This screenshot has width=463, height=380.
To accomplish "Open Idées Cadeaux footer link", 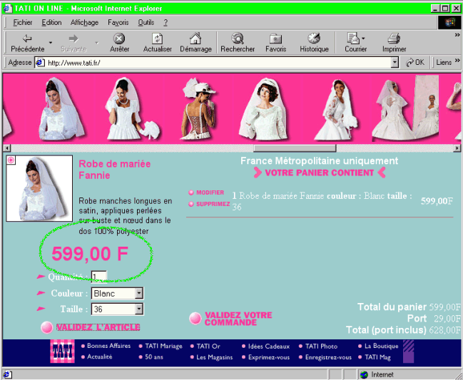I will [269, 346].
